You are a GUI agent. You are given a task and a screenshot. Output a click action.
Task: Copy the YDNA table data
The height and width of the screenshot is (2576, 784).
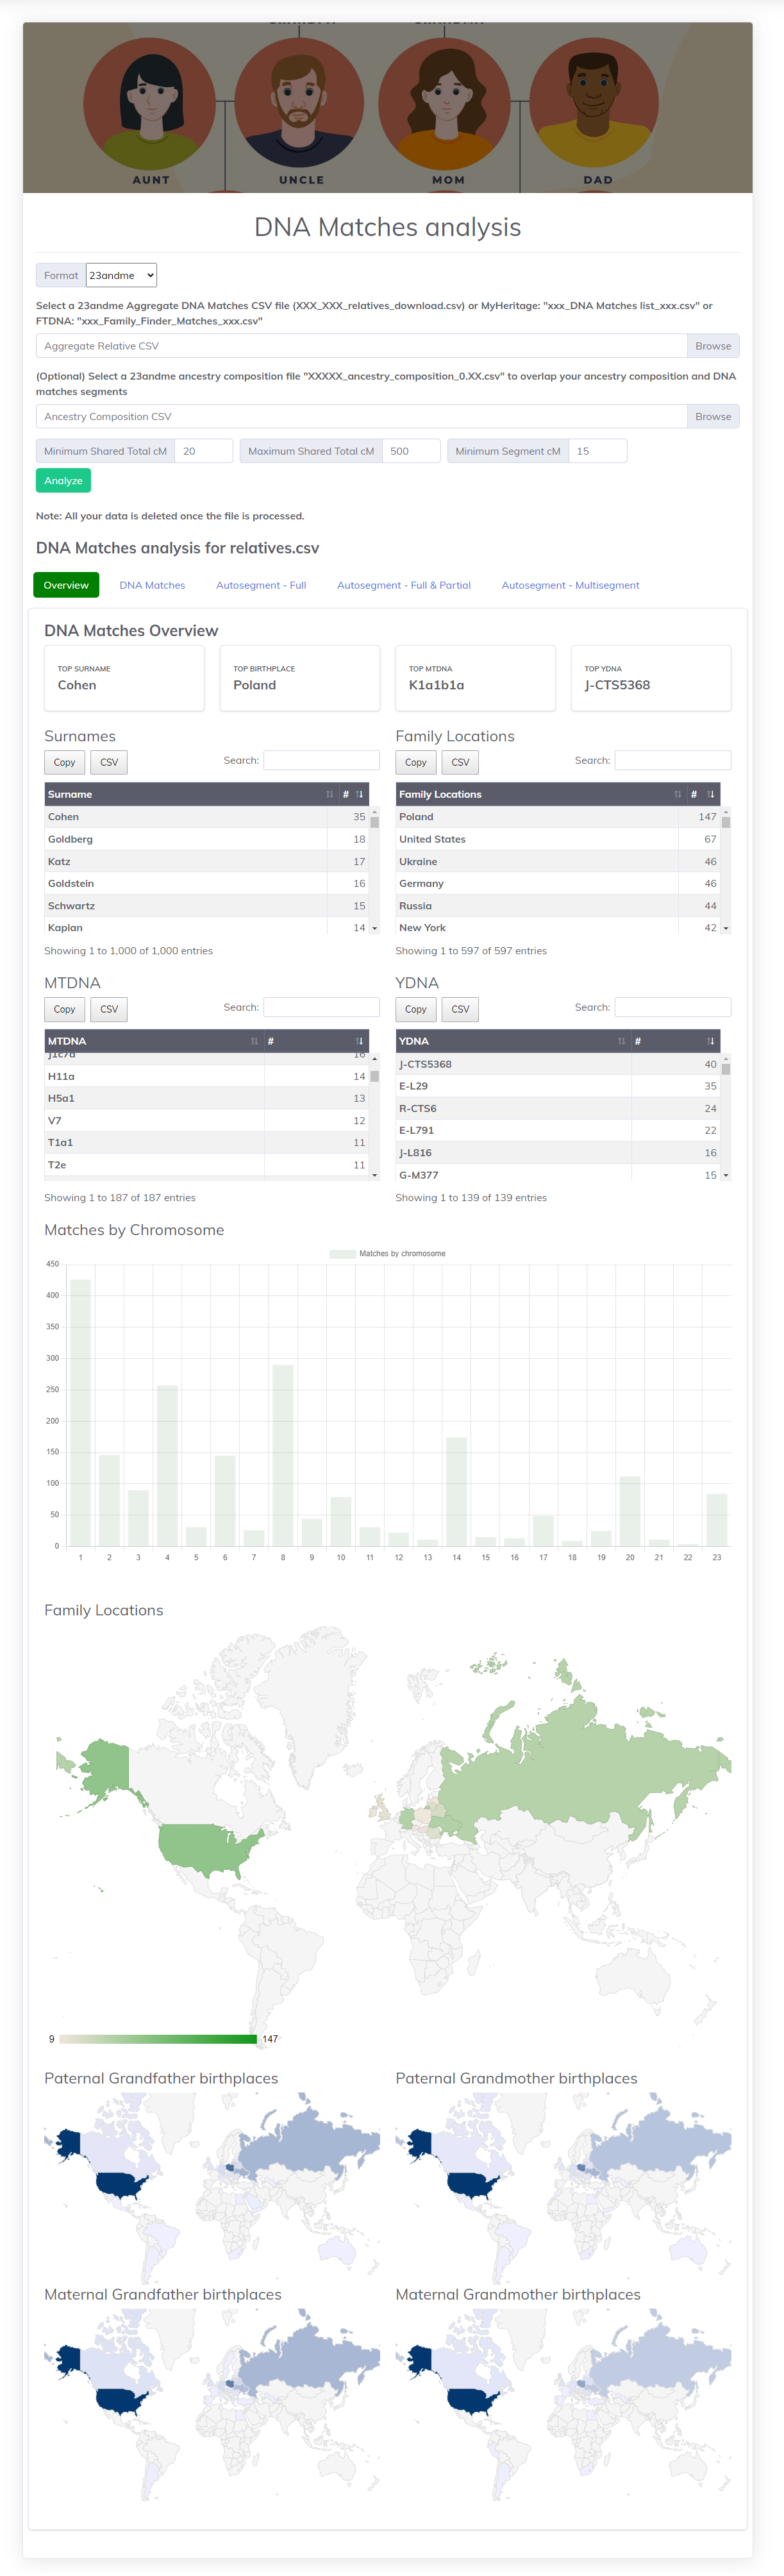pyautogui.click(x=416, y=1009)
